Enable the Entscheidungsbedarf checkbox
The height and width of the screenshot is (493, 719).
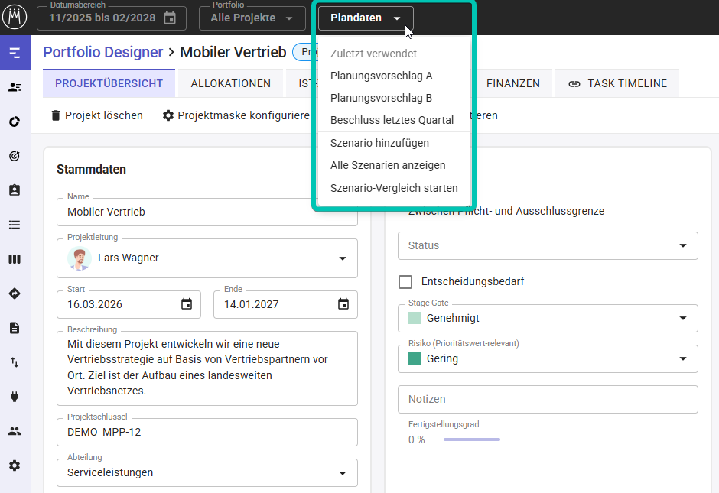405,282
